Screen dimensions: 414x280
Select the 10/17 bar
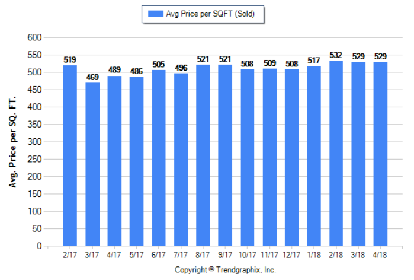point(248,157)
